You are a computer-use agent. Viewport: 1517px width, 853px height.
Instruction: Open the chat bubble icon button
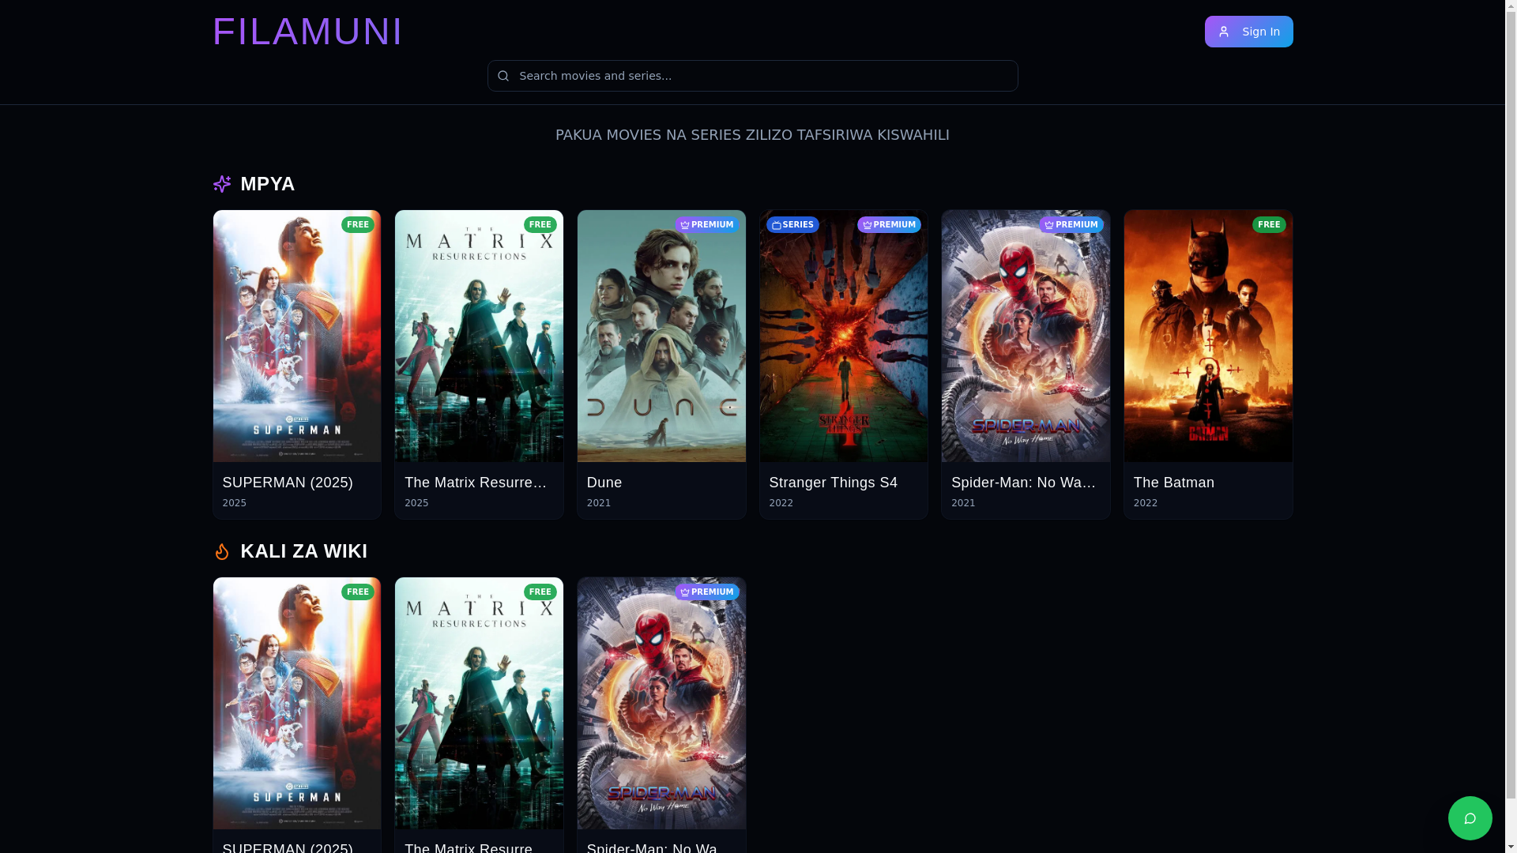[x=1470, y=817]
